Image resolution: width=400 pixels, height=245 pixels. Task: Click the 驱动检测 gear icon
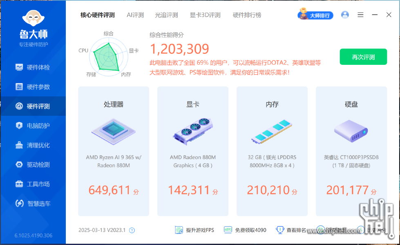tap(19, 164)
